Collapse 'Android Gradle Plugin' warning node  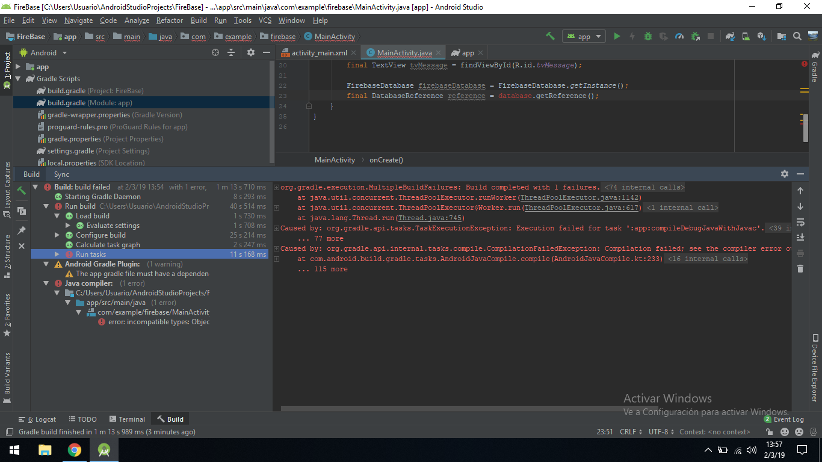[46, 264]
